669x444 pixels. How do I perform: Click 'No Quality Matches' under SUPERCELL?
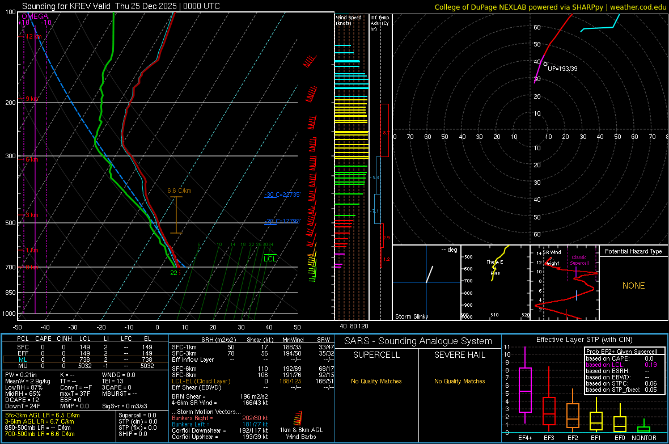376,381
